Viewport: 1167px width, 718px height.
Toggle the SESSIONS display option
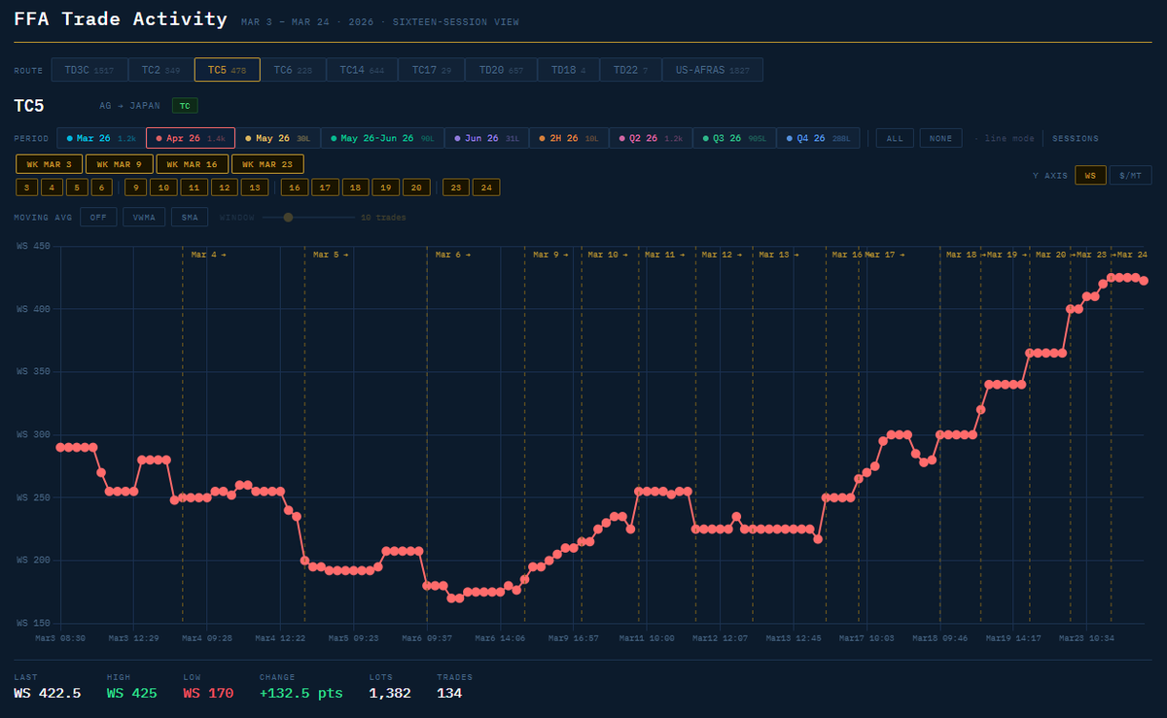1076,139
